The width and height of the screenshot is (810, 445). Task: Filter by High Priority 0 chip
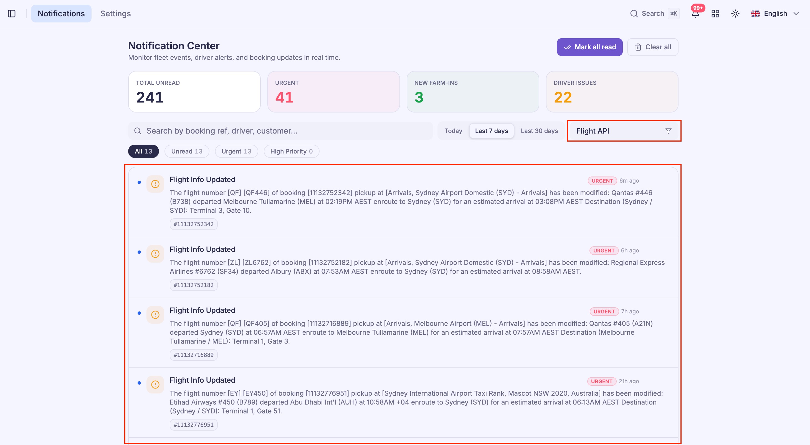click(x=292, y=151)
